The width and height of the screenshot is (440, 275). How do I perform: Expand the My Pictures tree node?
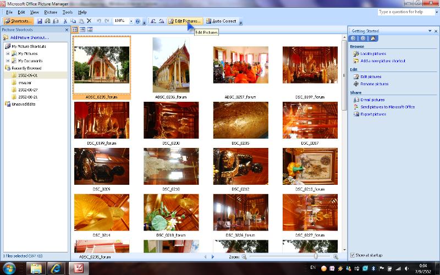pos(8,53)
